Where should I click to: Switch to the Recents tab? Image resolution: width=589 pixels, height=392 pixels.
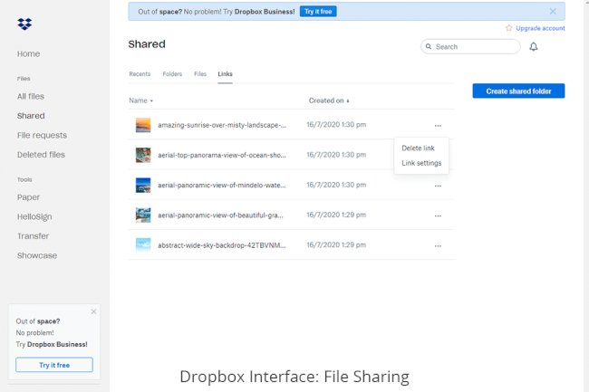coord(140,74)
